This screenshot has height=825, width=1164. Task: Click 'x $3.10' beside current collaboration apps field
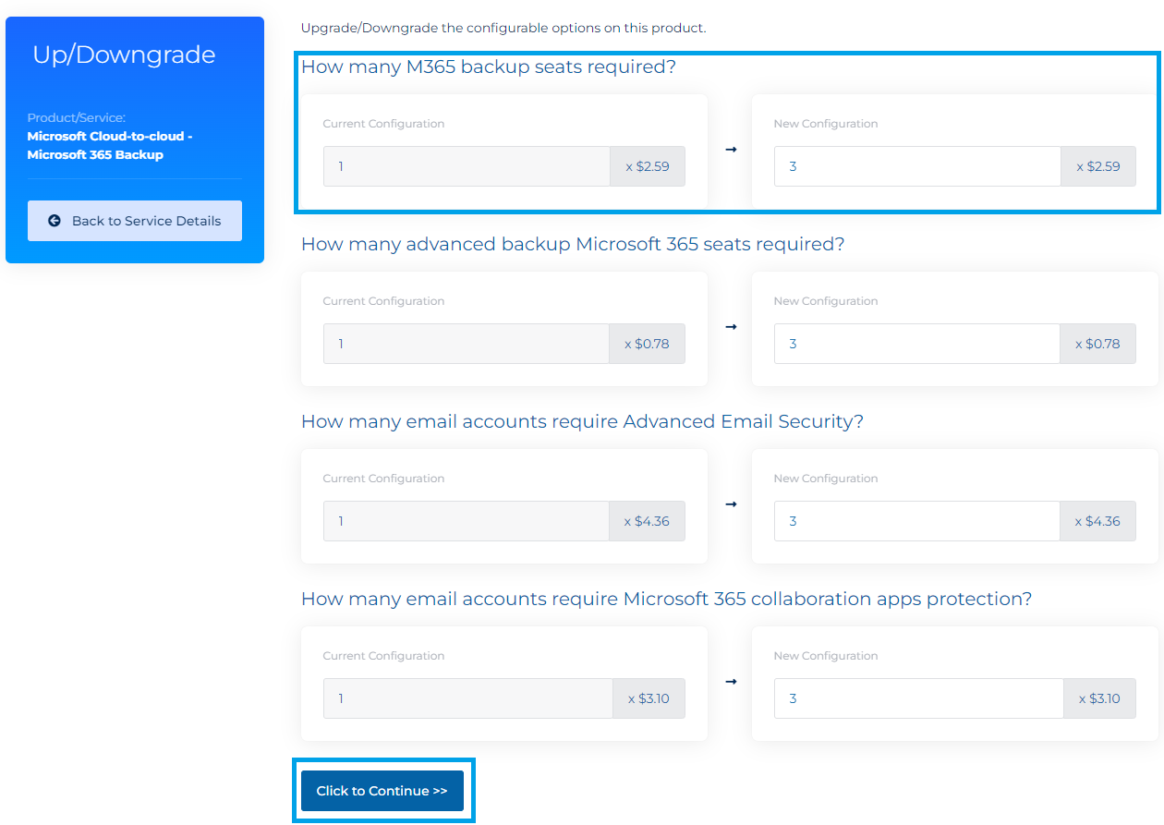click(649, 698)
